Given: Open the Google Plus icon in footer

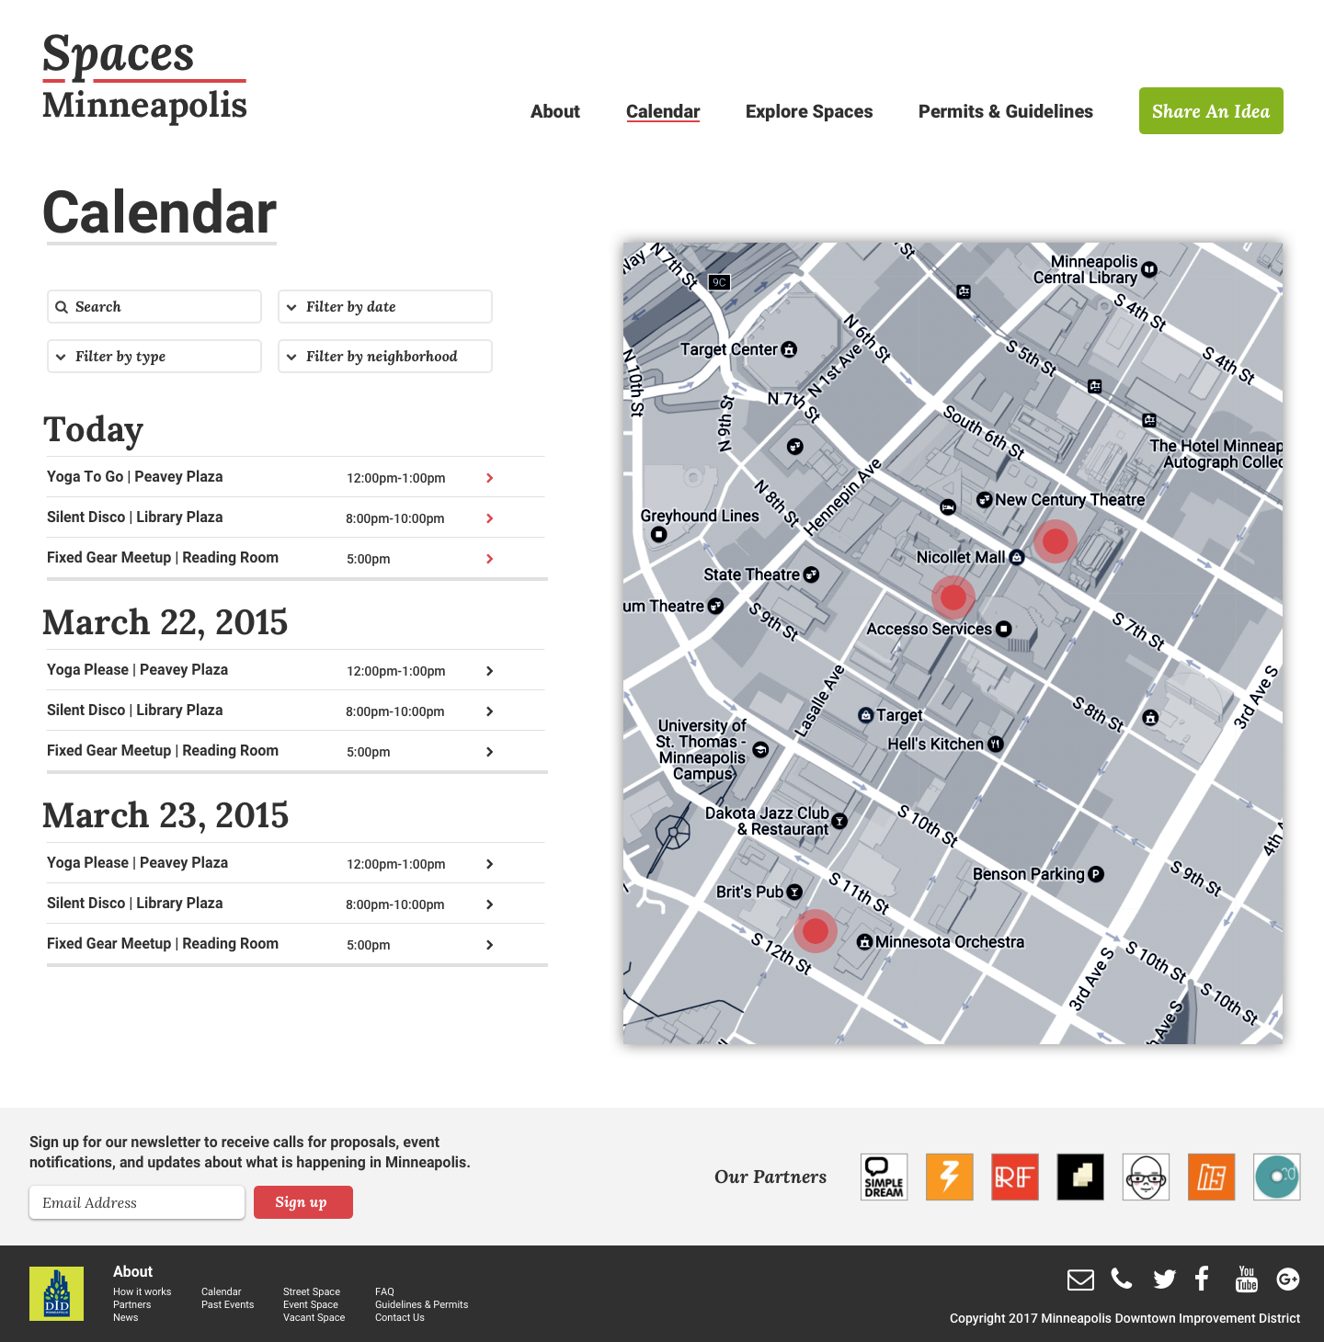Looking at the screenshot, I should point(1288,1279).
